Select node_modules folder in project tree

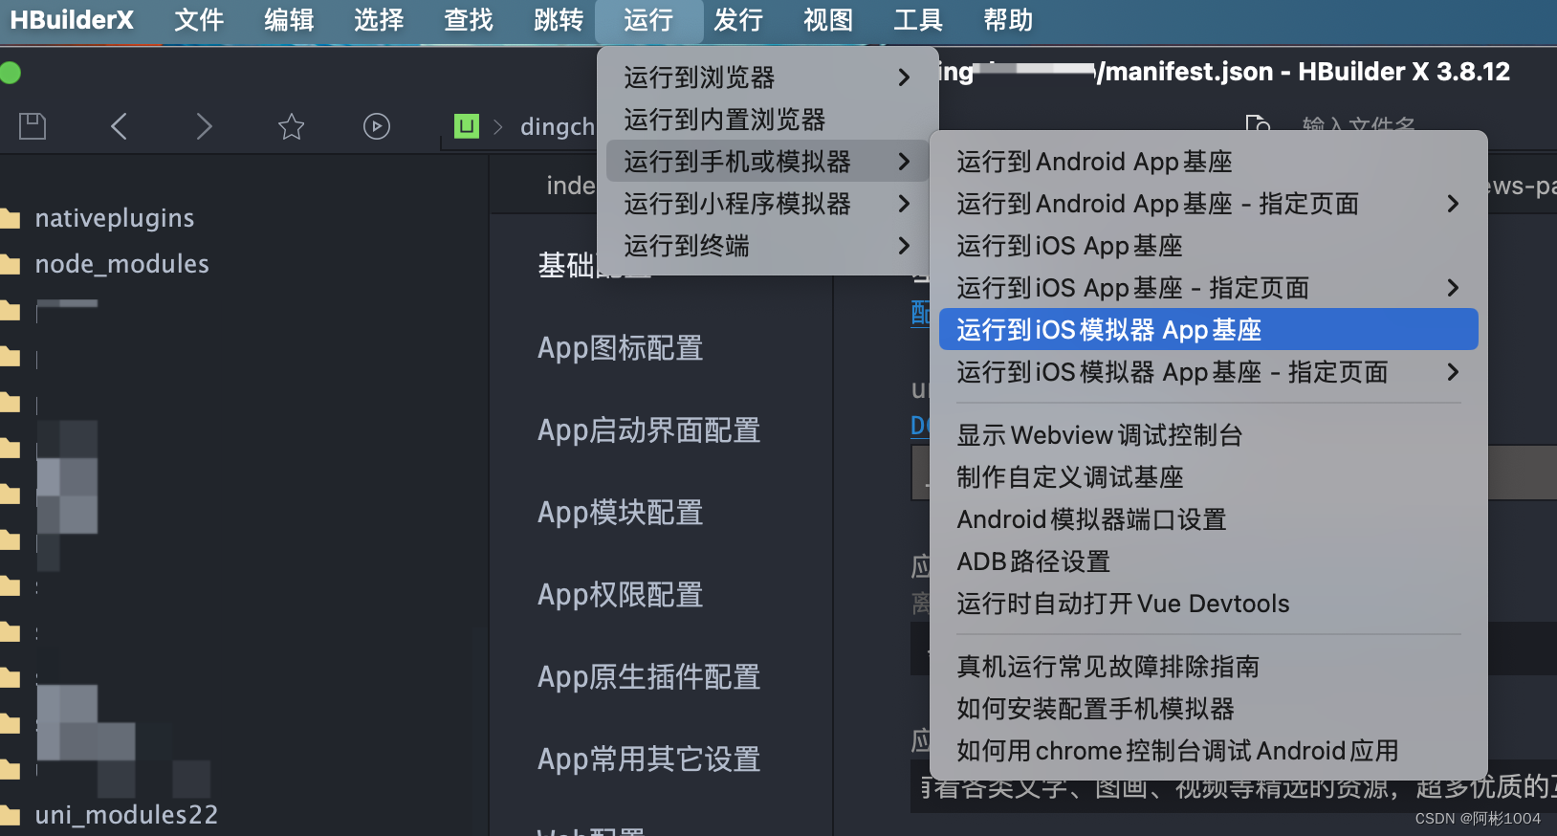point(121,265)
